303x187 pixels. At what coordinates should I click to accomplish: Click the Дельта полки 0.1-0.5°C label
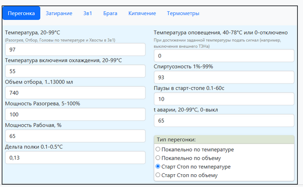pyautogui.click(x=34, y=147)
